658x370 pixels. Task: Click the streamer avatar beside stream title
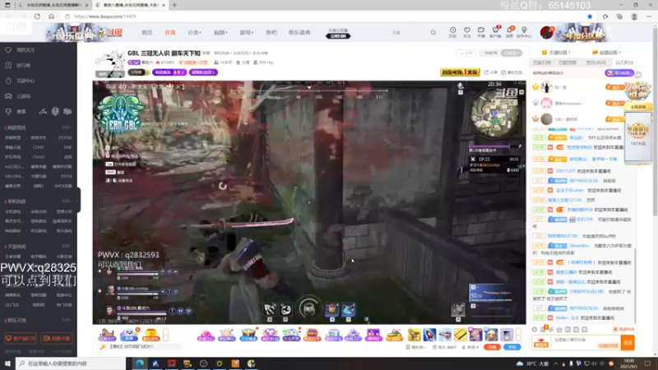pyautogui.click(x=110, y=62)
